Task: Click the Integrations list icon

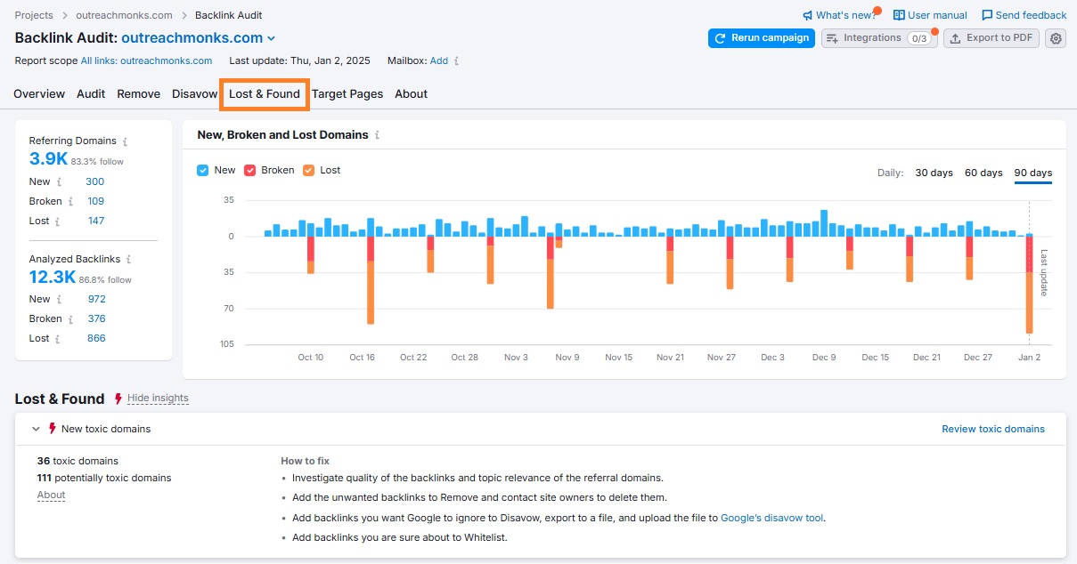Action: point(832,38)
